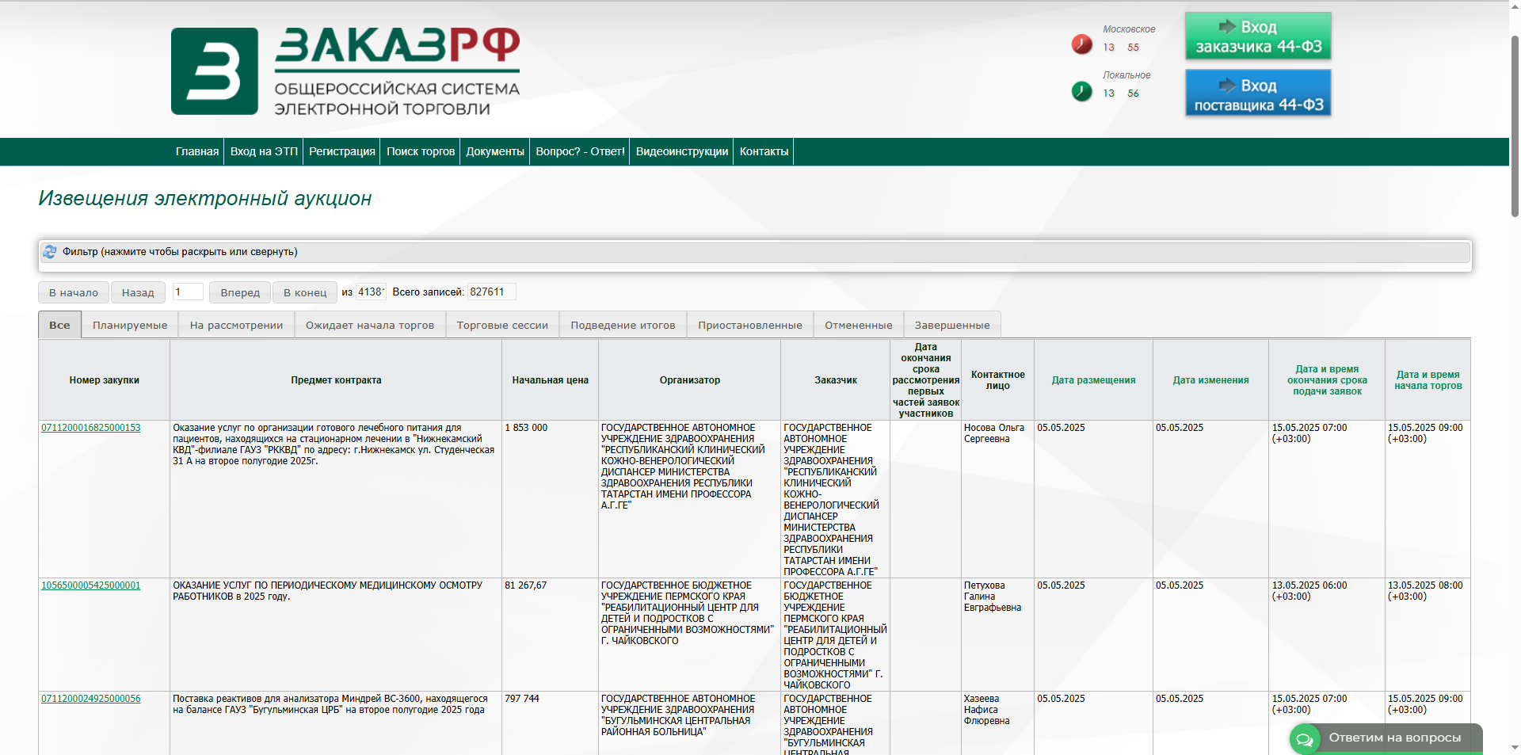Open 'Поиск торгов' menu item
The image size is (1521, 755).
(421, 151)
